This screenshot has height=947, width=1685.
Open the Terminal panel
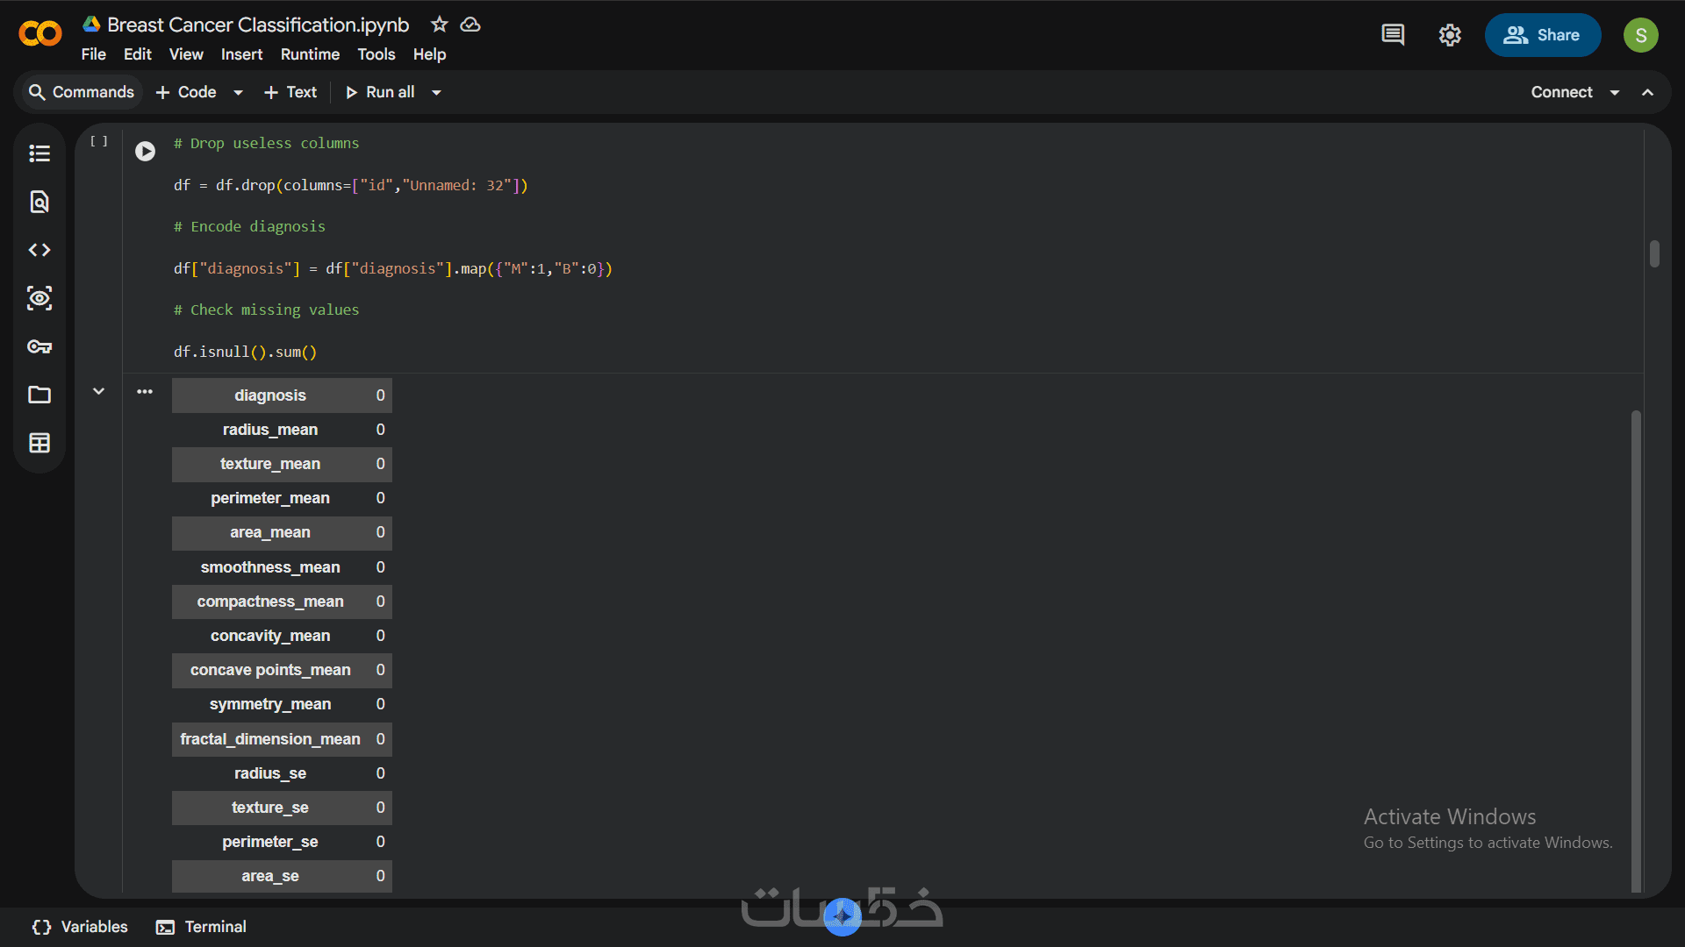[202, 927]
